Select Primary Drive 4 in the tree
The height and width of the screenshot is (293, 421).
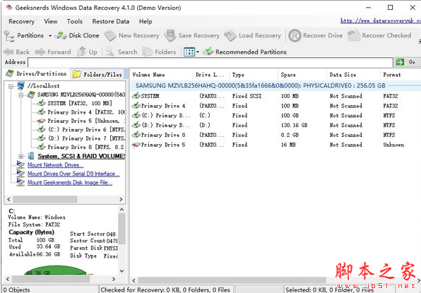(86, 112)
